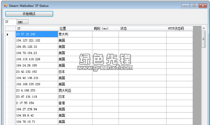The height and width of the screenshot is (125, 210).
Task: Click the HTTP状态码 column header
Action: coord(180,28)
